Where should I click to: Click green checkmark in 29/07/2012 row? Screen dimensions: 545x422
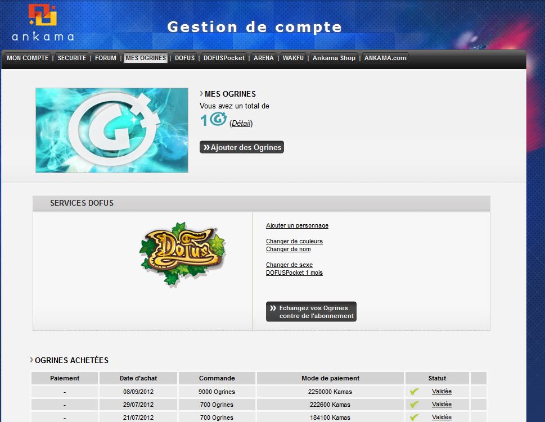[414, 404]
